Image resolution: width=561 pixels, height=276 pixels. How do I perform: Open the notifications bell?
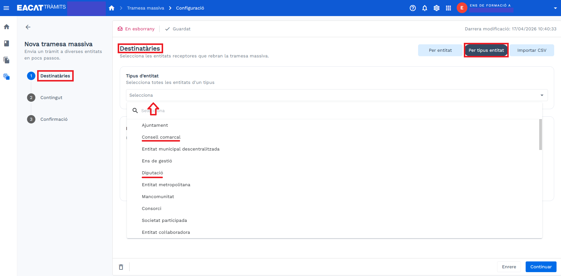[x=425, y=8]
